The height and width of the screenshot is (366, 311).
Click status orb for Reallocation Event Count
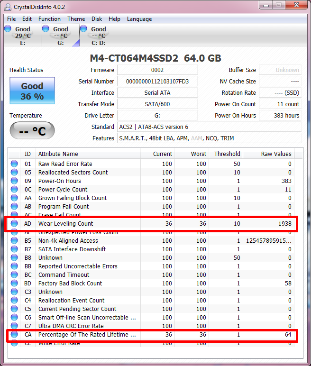14,300
